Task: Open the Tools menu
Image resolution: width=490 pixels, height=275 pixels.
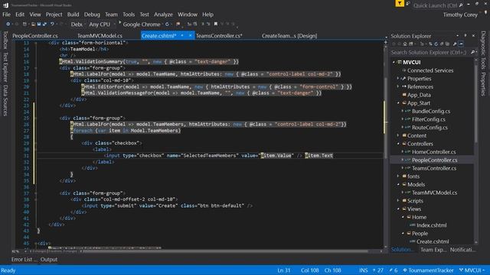Action: pyautogui.click(x=129, y=15)
